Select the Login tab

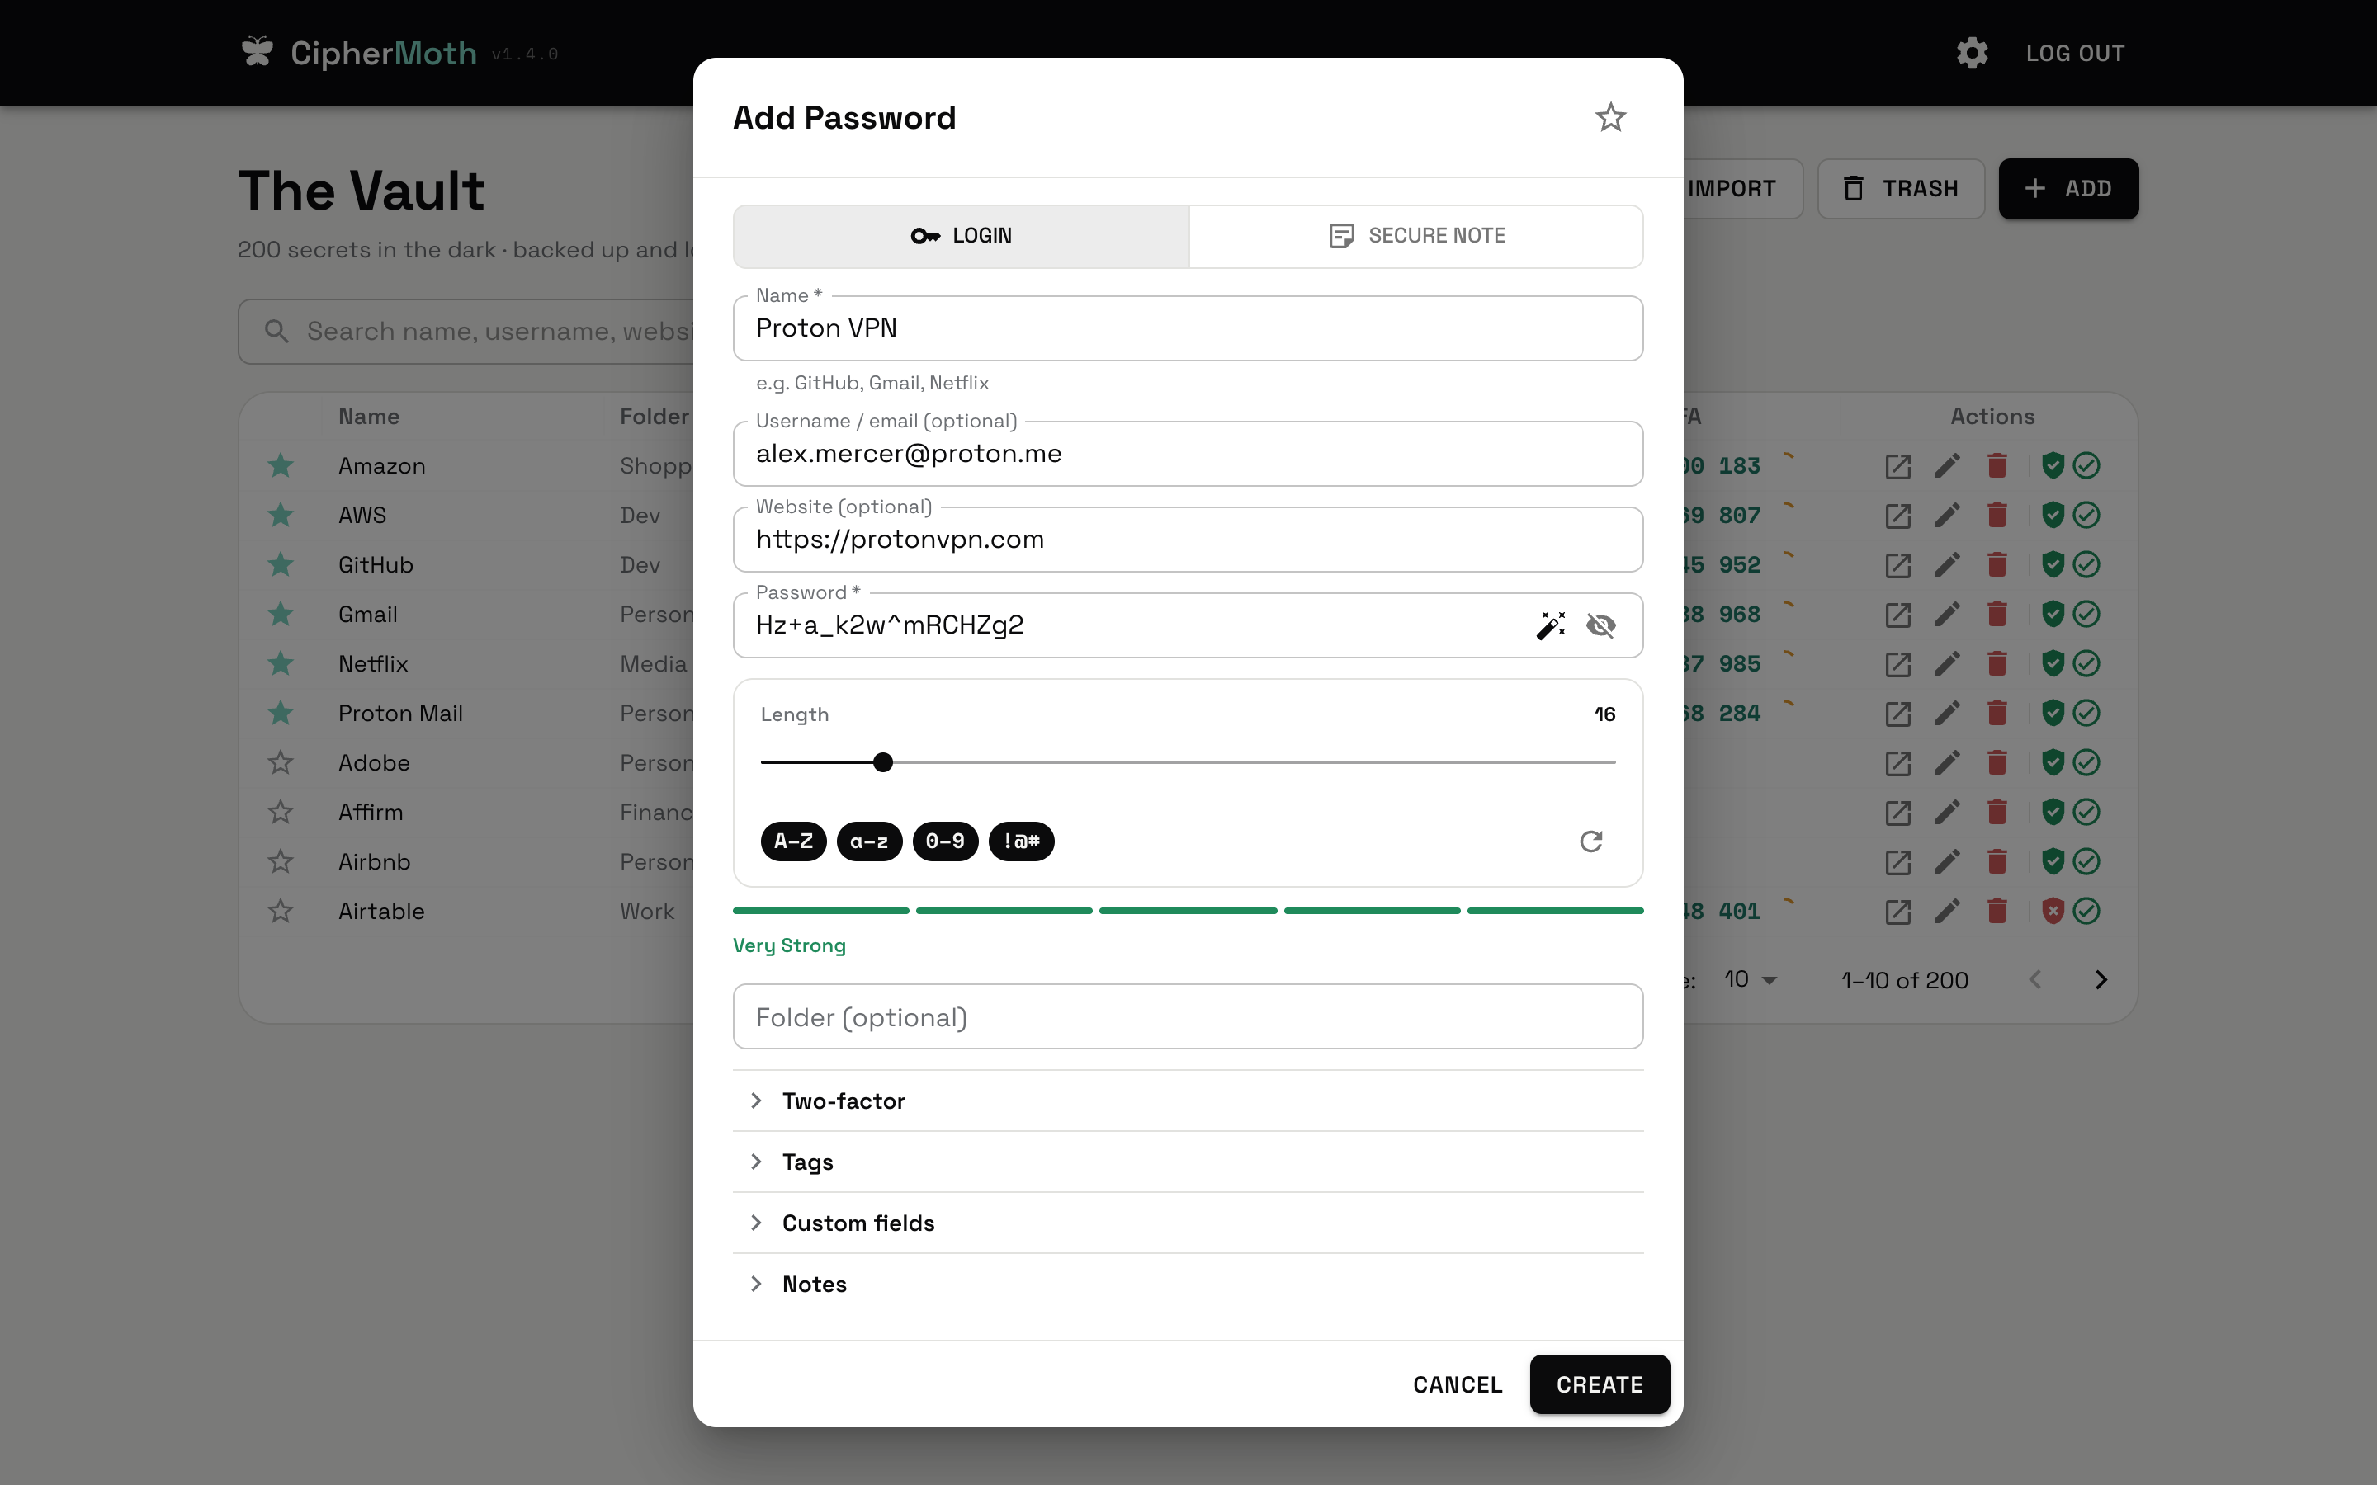[x=962, y=236]
